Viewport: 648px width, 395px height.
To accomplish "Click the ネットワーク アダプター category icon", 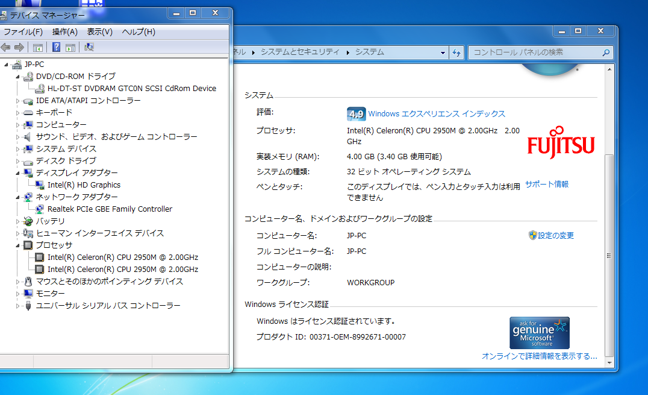I will (x=28, y=197).
